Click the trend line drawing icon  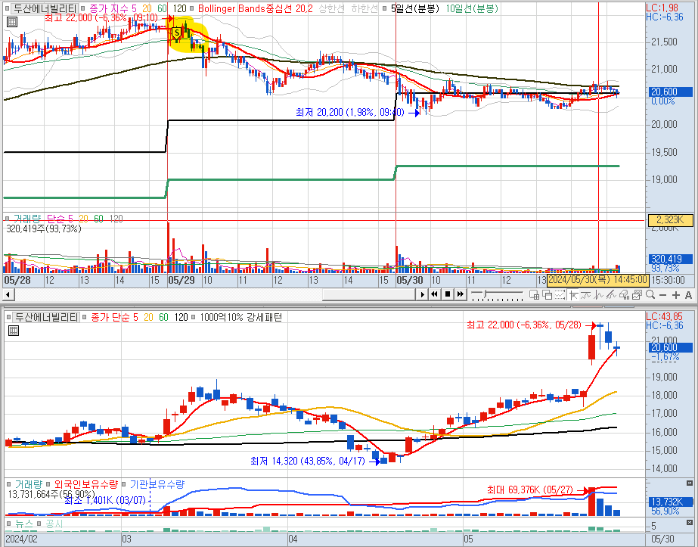(611, 295)
